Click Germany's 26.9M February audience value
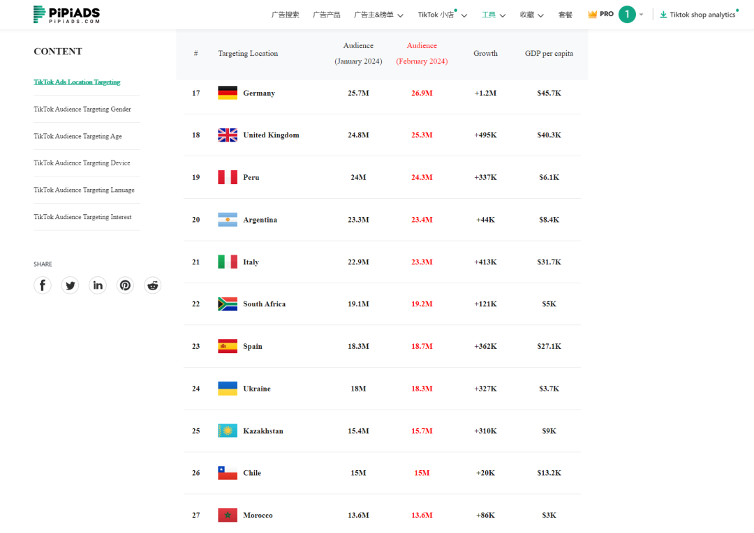Image resolution: width=754 pixels, height=533 pixels. coord(422,93)
